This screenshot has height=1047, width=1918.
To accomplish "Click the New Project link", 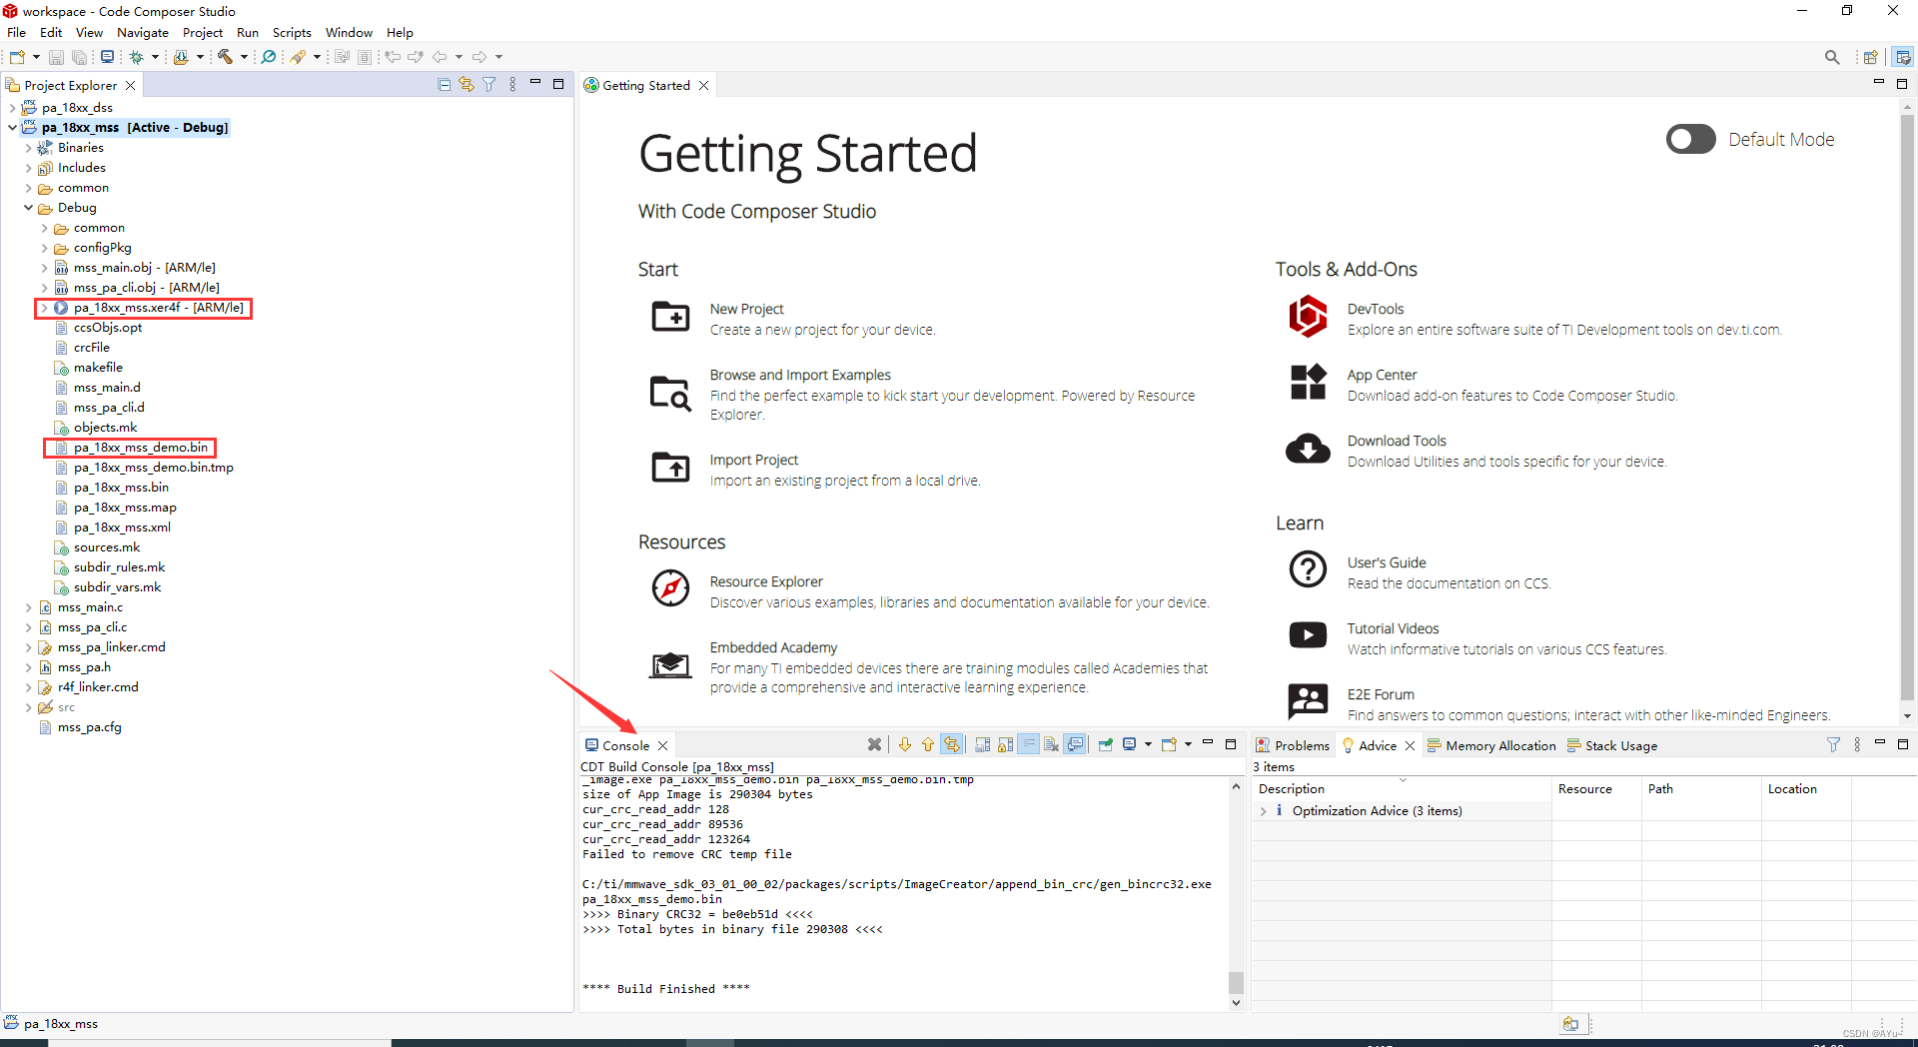I will [746, 309].
